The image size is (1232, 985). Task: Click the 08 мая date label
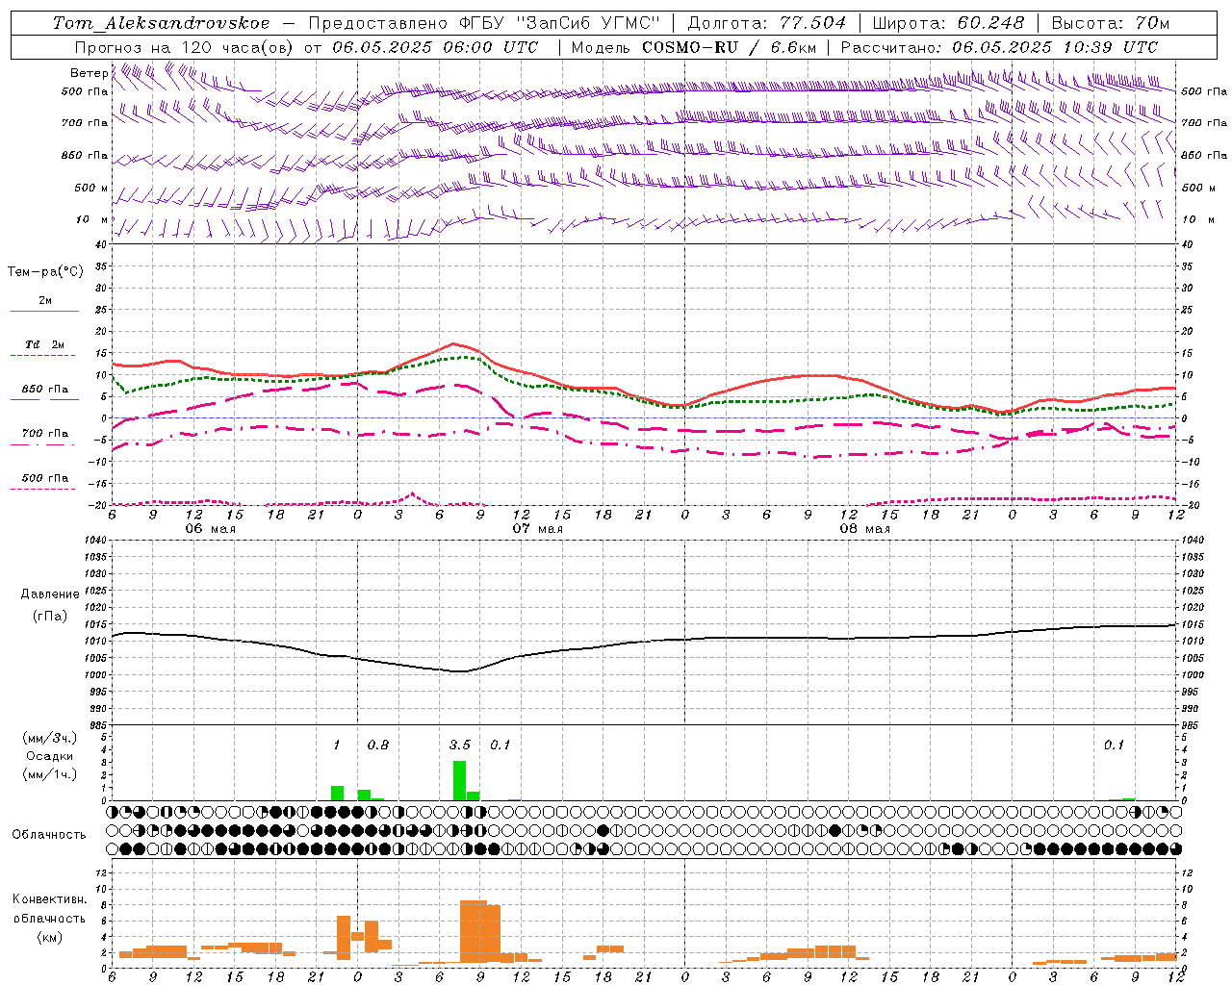point(865,529)
